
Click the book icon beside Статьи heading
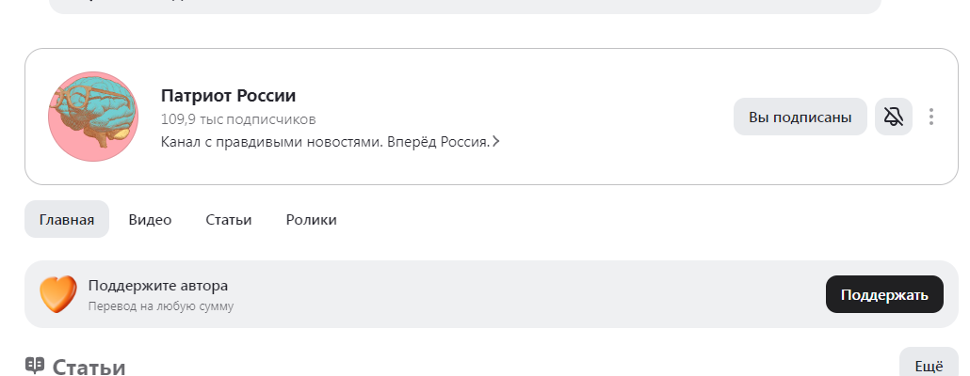pyautogui.click(x=35, y=366)
